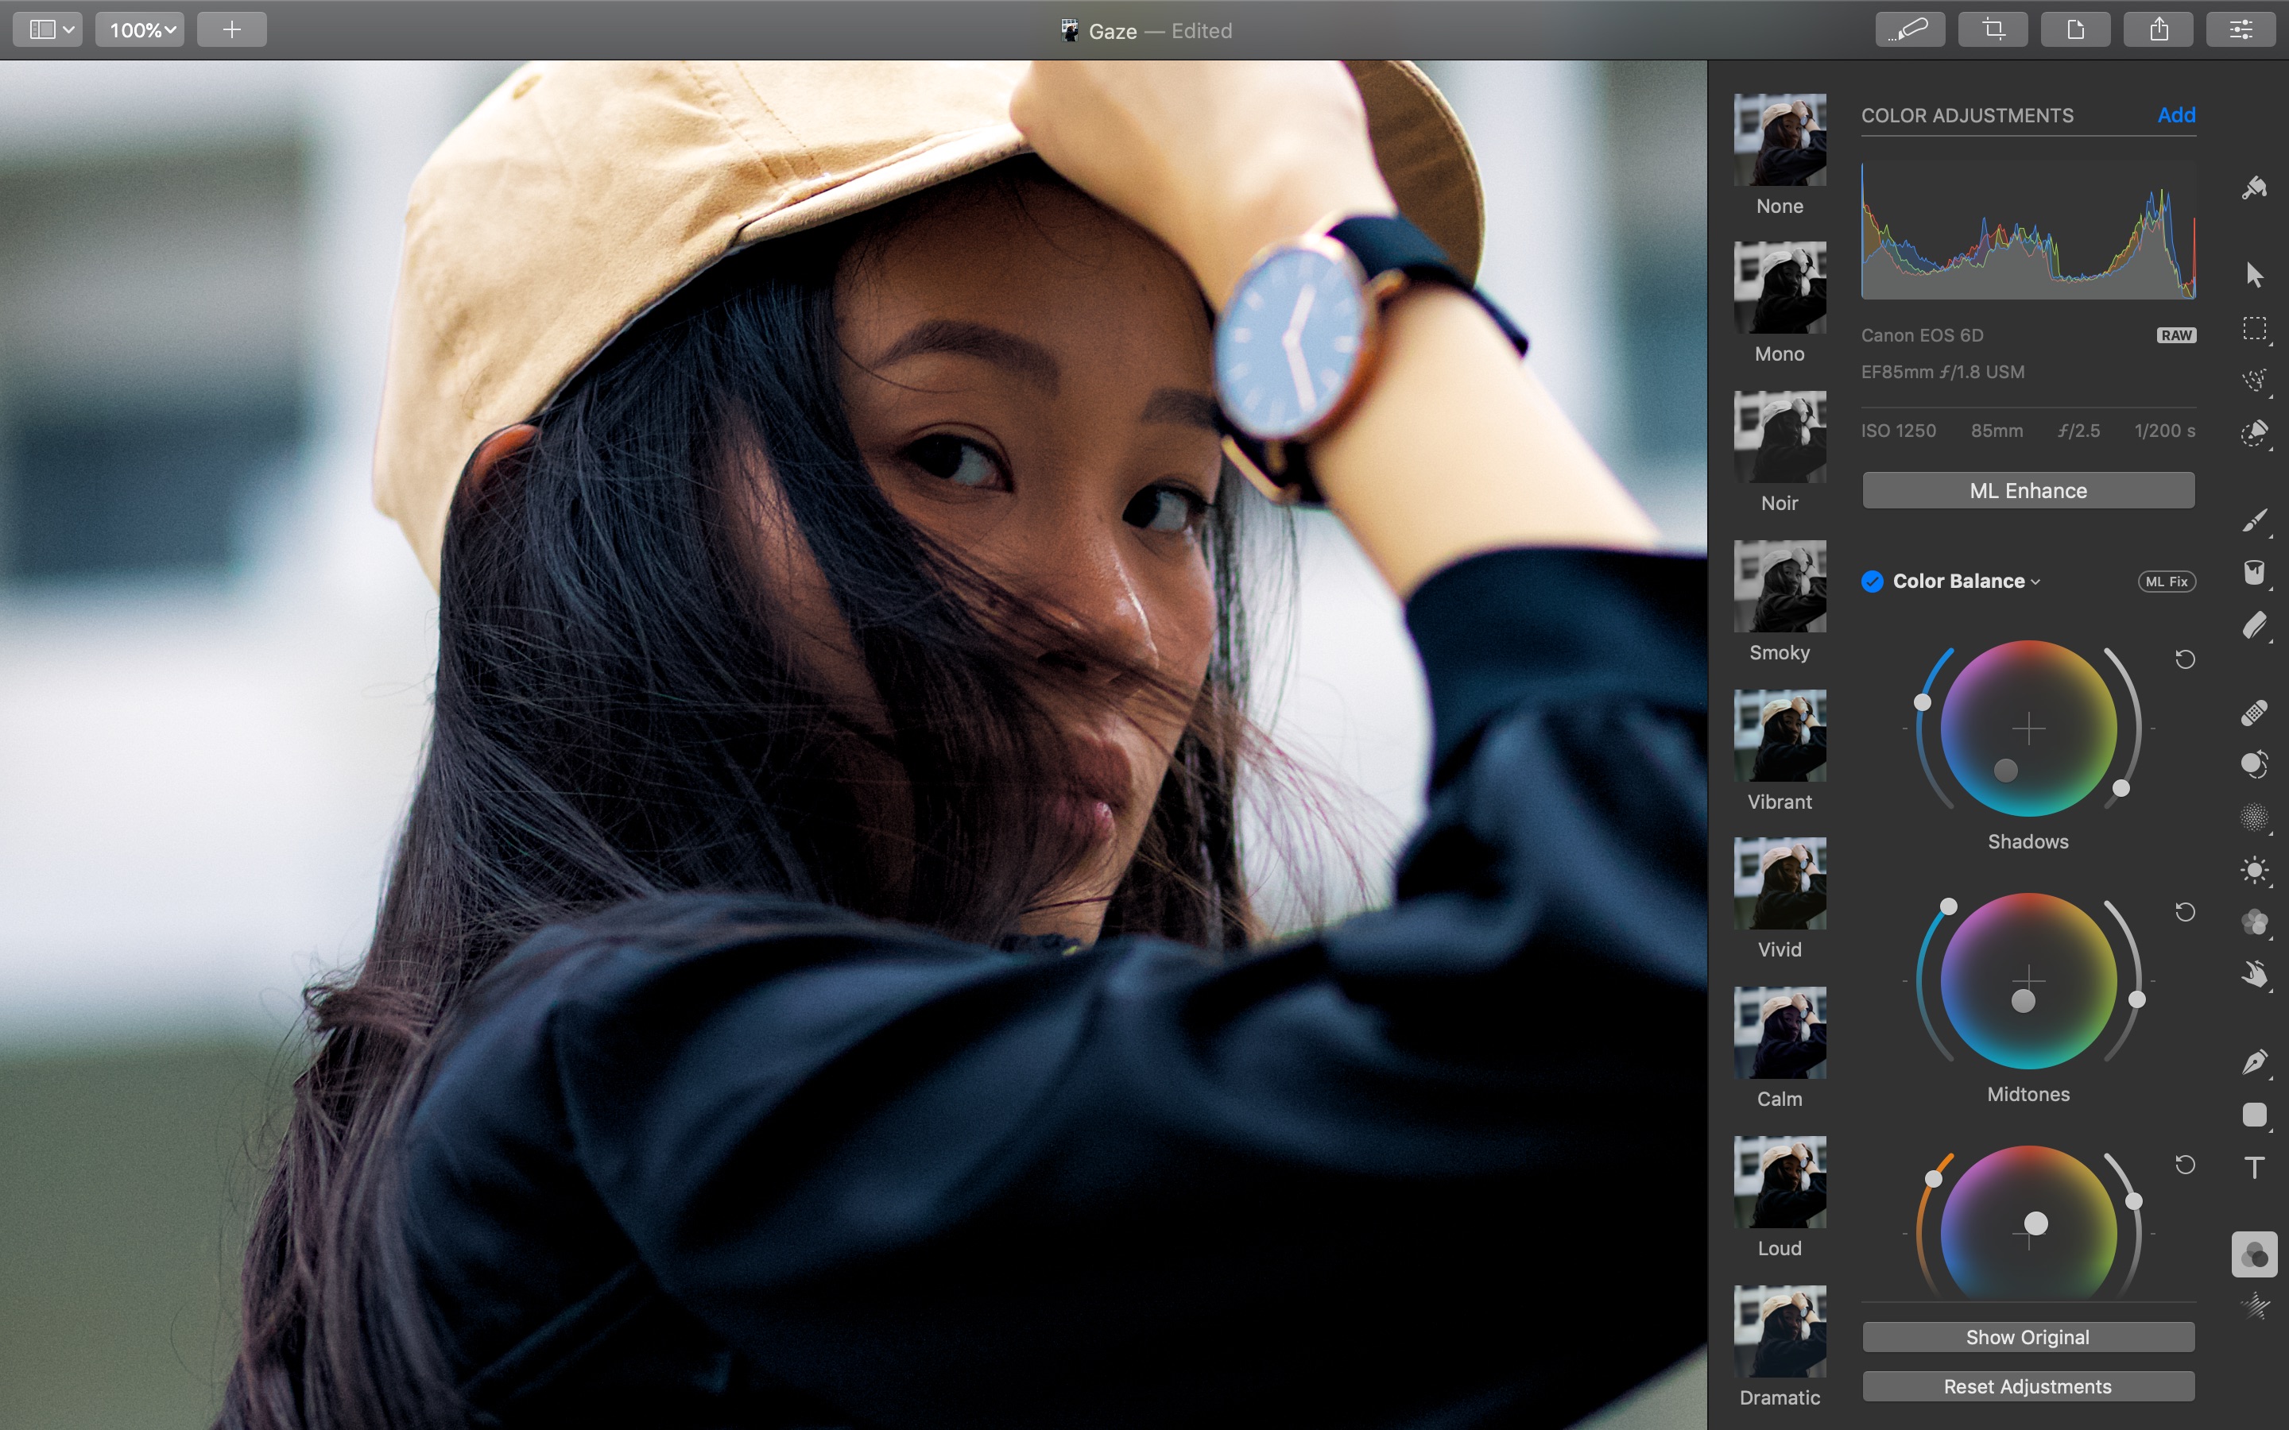The height and width of the screenshot is (1430, 2289).
Task: Click Add to add new adjustment
Action: tap(2179, 115)
